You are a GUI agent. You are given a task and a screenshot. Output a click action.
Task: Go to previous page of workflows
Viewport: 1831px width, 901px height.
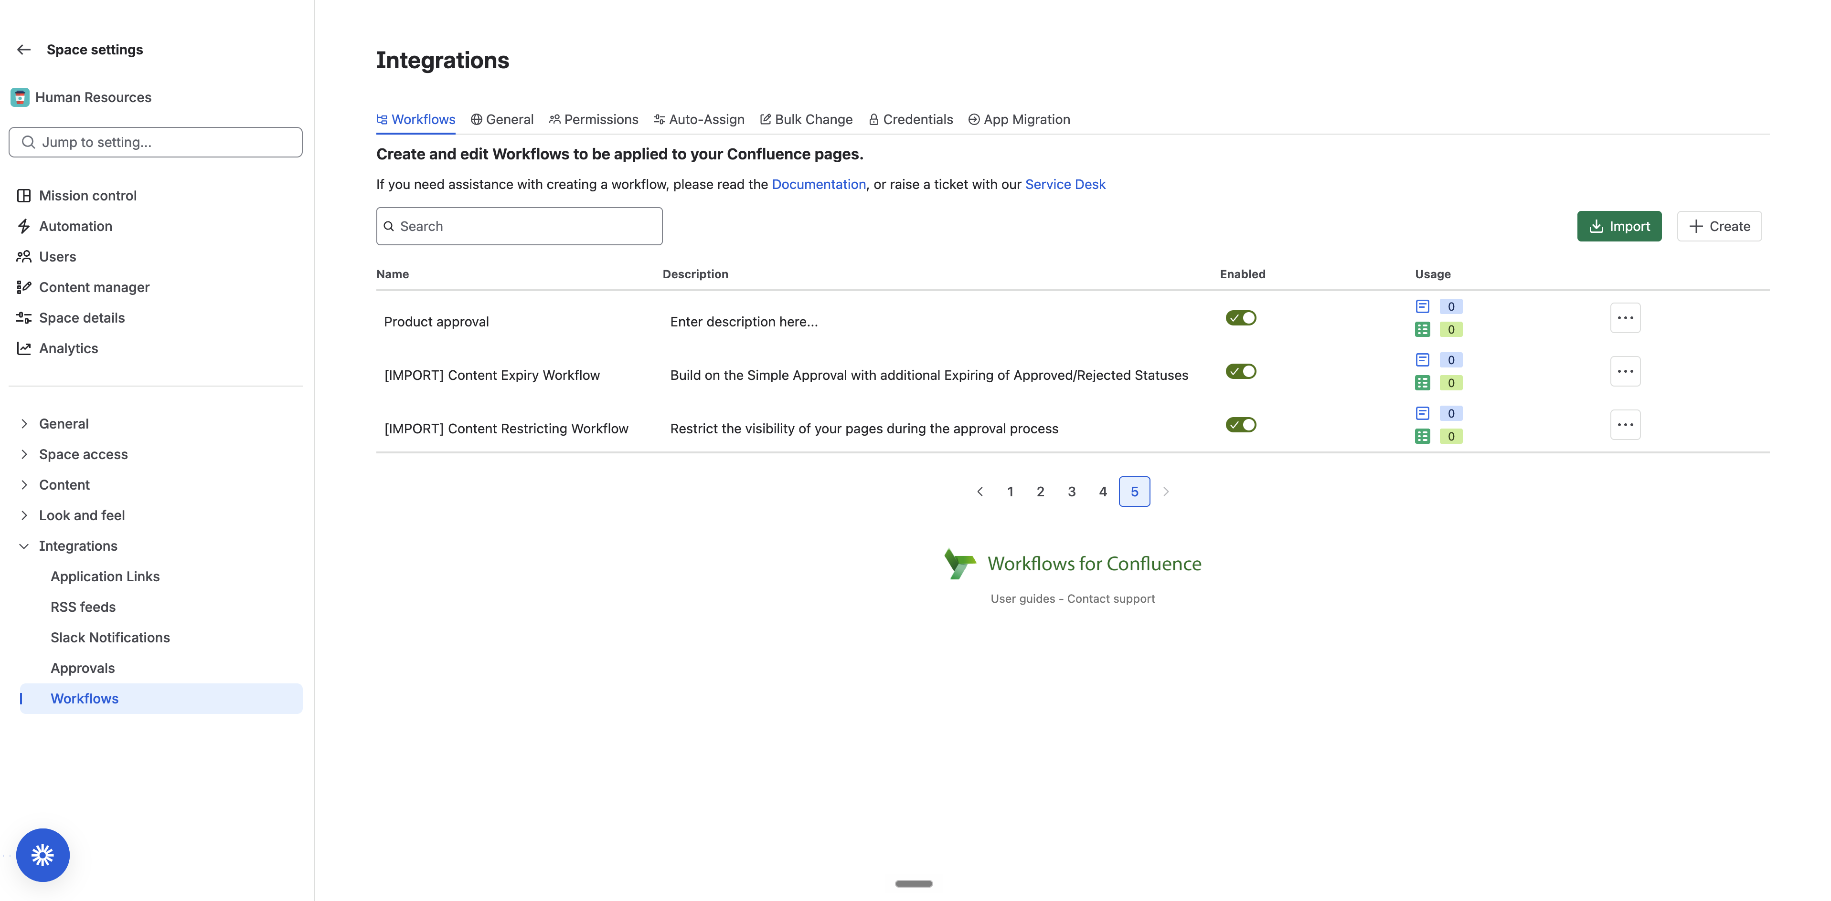point(979,492)
